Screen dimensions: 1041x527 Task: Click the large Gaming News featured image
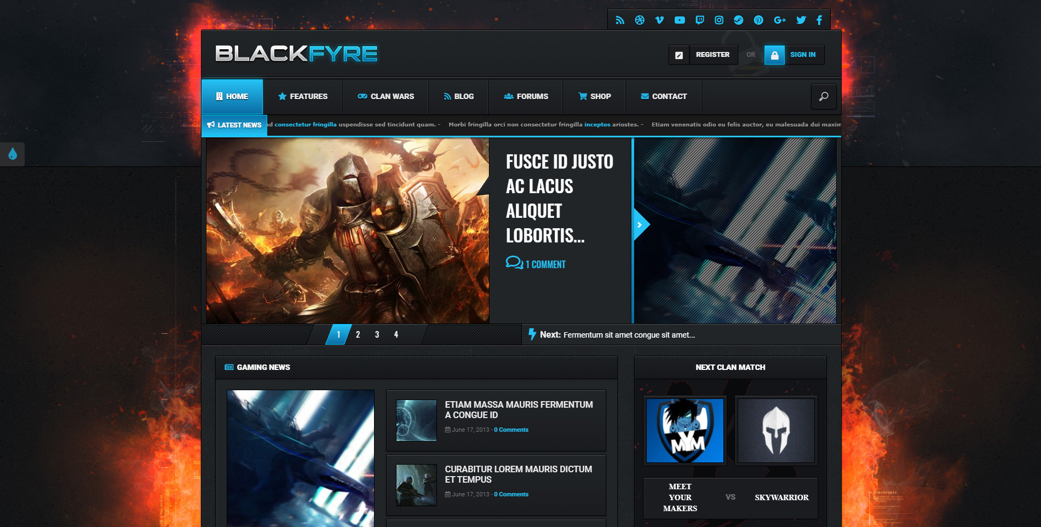301,458
